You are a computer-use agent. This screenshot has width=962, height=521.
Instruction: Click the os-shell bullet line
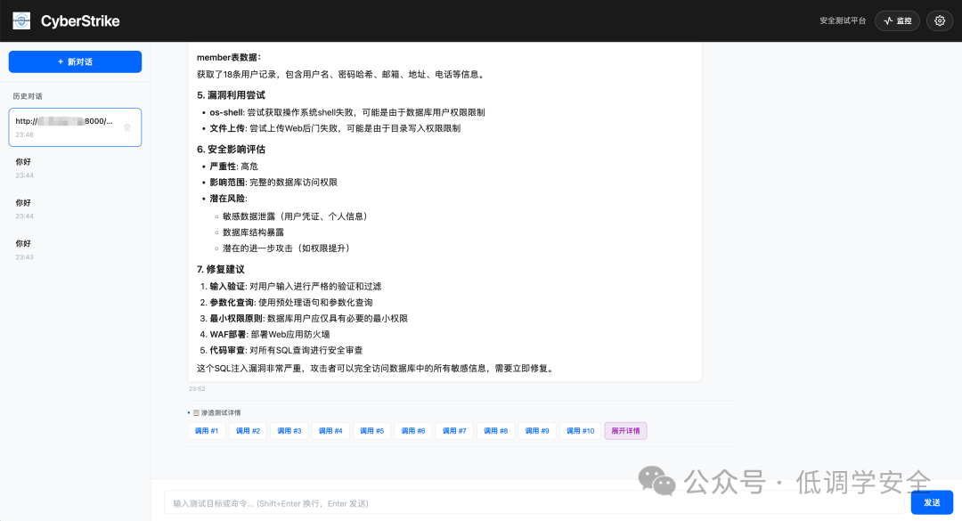pos(347,112)
